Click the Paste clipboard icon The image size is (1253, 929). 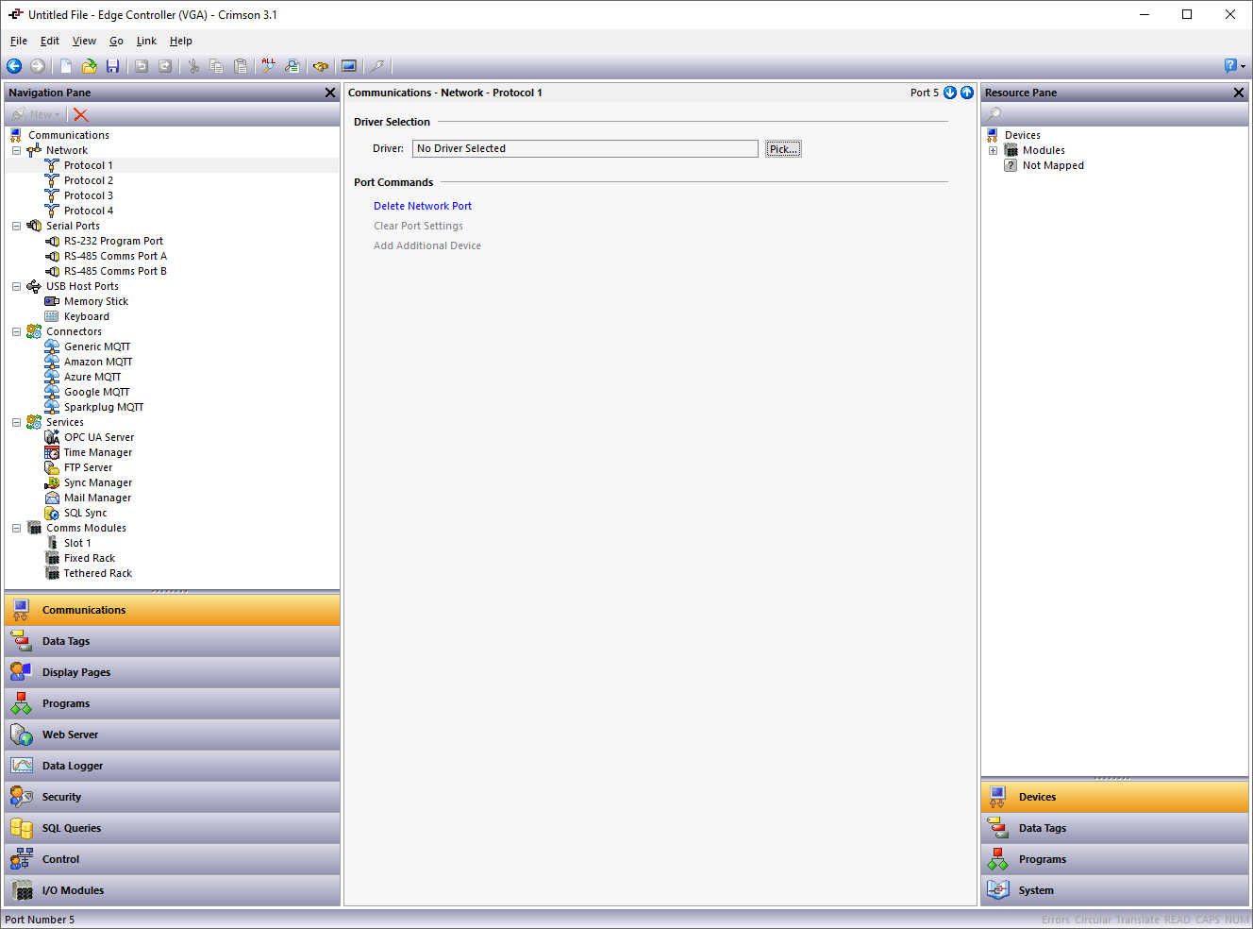coord(241,66)
